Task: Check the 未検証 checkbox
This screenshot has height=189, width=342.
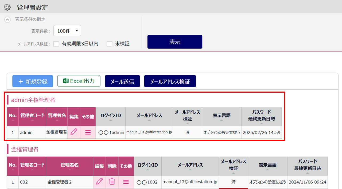Action: (110, 44)
